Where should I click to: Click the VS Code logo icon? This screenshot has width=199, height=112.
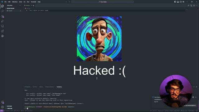point(2,2)
